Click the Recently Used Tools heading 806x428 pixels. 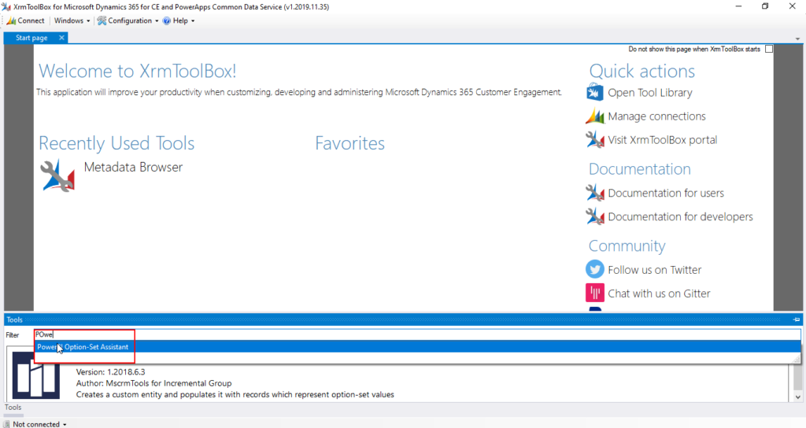pyautogui.click(x=116, y=143)
